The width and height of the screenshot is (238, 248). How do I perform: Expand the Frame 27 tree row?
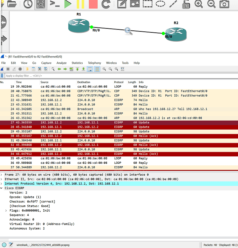[2, 174]
